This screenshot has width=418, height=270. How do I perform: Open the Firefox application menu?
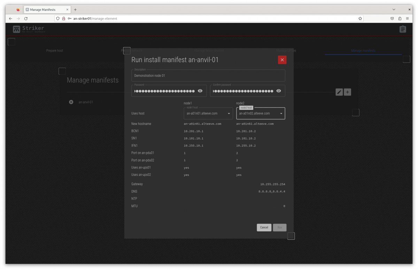pyautogui.click(x=407, y=18)
